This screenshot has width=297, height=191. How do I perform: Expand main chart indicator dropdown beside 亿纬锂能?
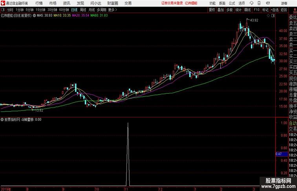[x=34, y=16]
